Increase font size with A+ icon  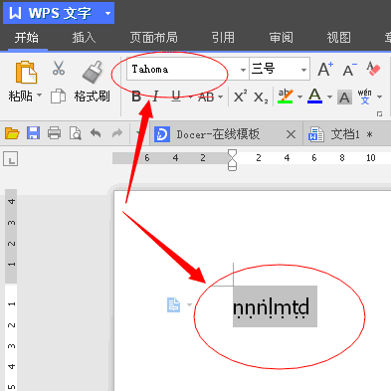click(325, 70)
